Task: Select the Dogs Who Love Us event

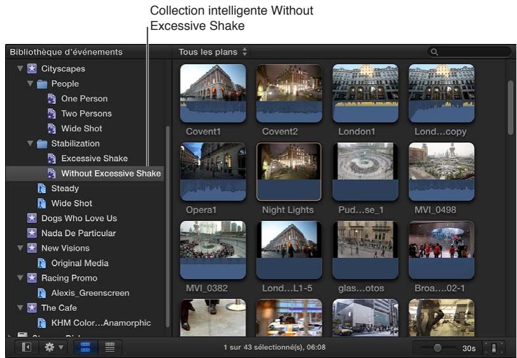Action: (79, 218)
